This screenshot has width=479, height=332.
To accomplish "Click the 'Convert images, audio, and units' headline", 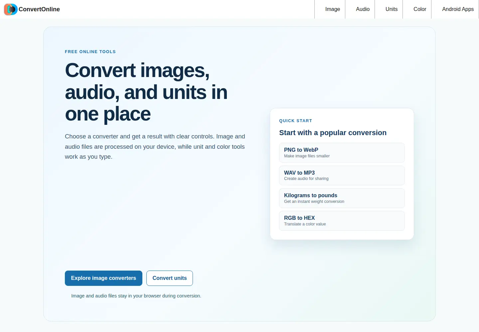I will [x=146, y=92].
